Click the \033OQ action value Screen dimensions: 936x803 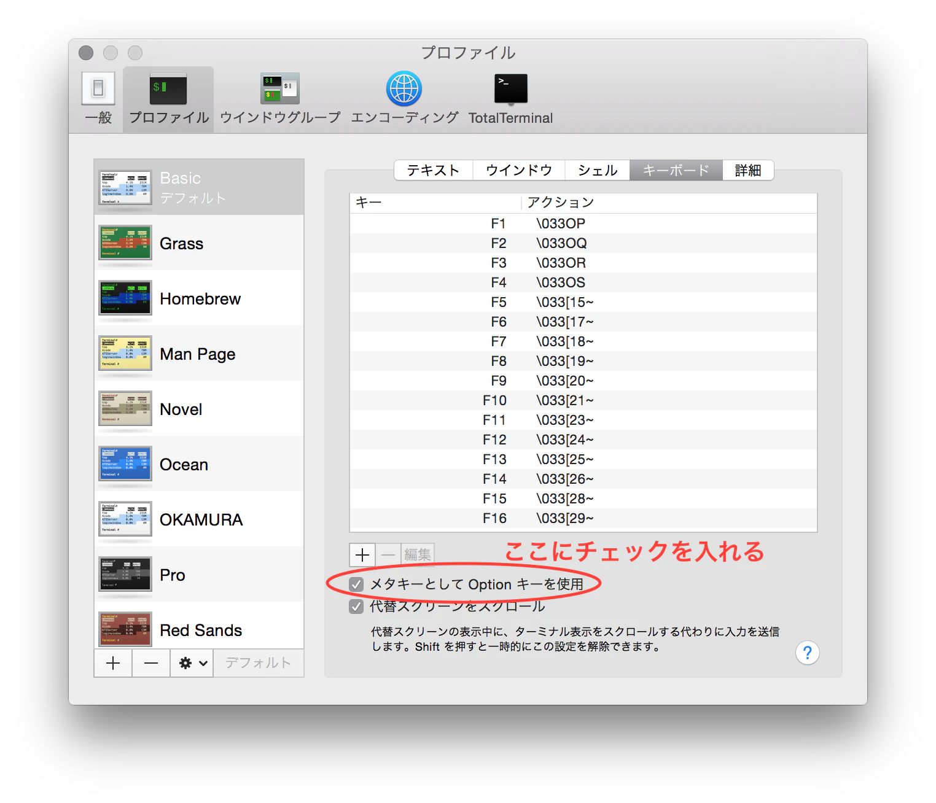pyautogui.click(x=561, y=243)
